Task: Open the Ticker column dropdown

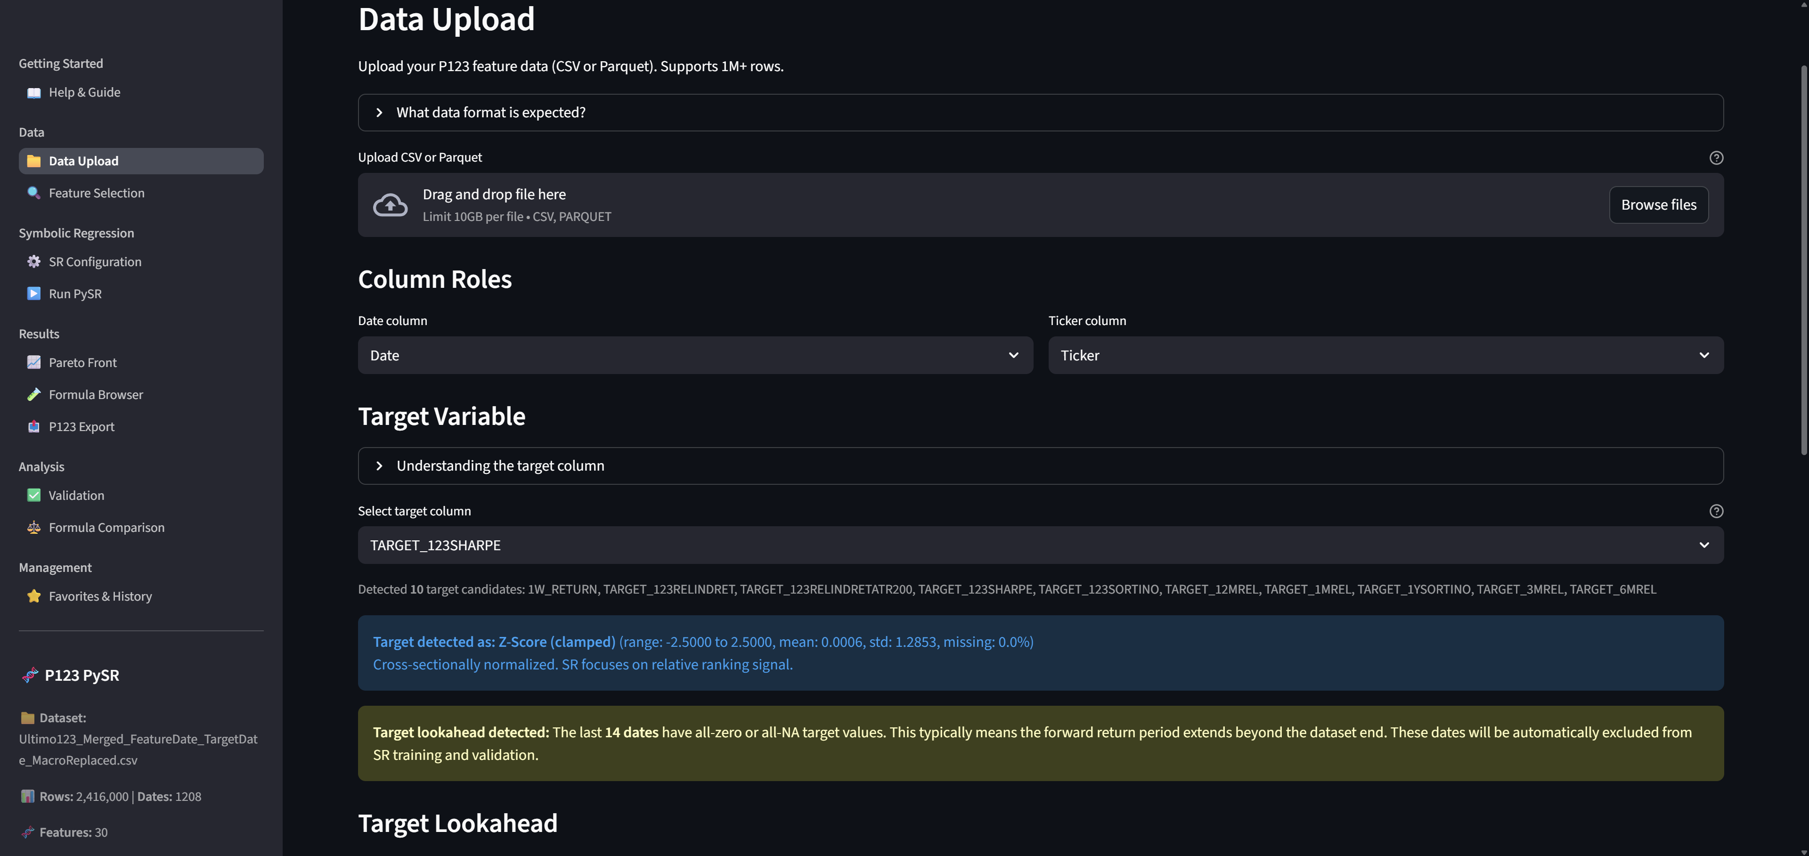Action: click(1385, 355)
